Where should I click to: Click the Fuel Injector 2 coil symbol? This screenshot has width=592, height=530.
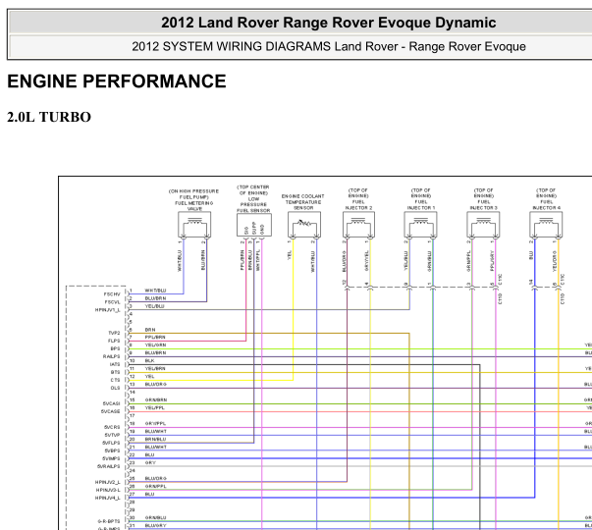tap(358, 225)
